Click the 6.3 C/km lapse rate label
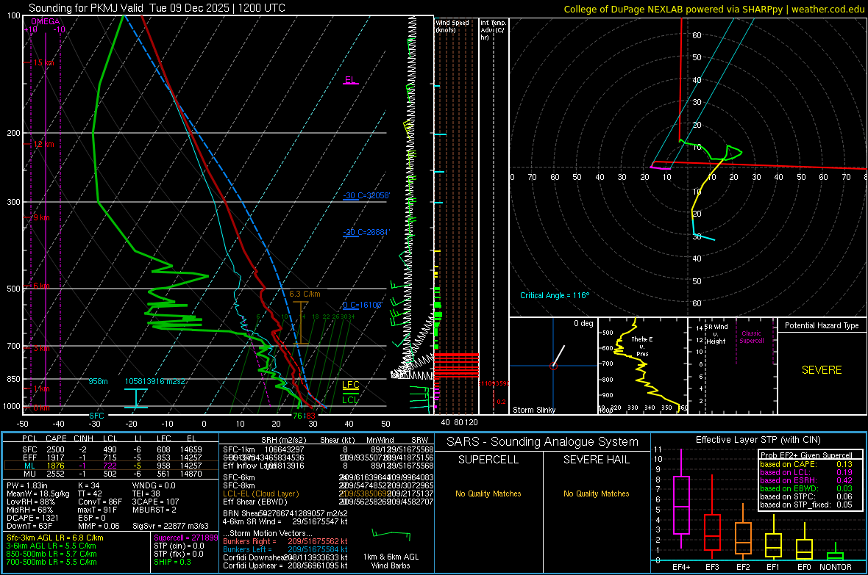Viewport: 868px width, 575px height. (305, 294)
